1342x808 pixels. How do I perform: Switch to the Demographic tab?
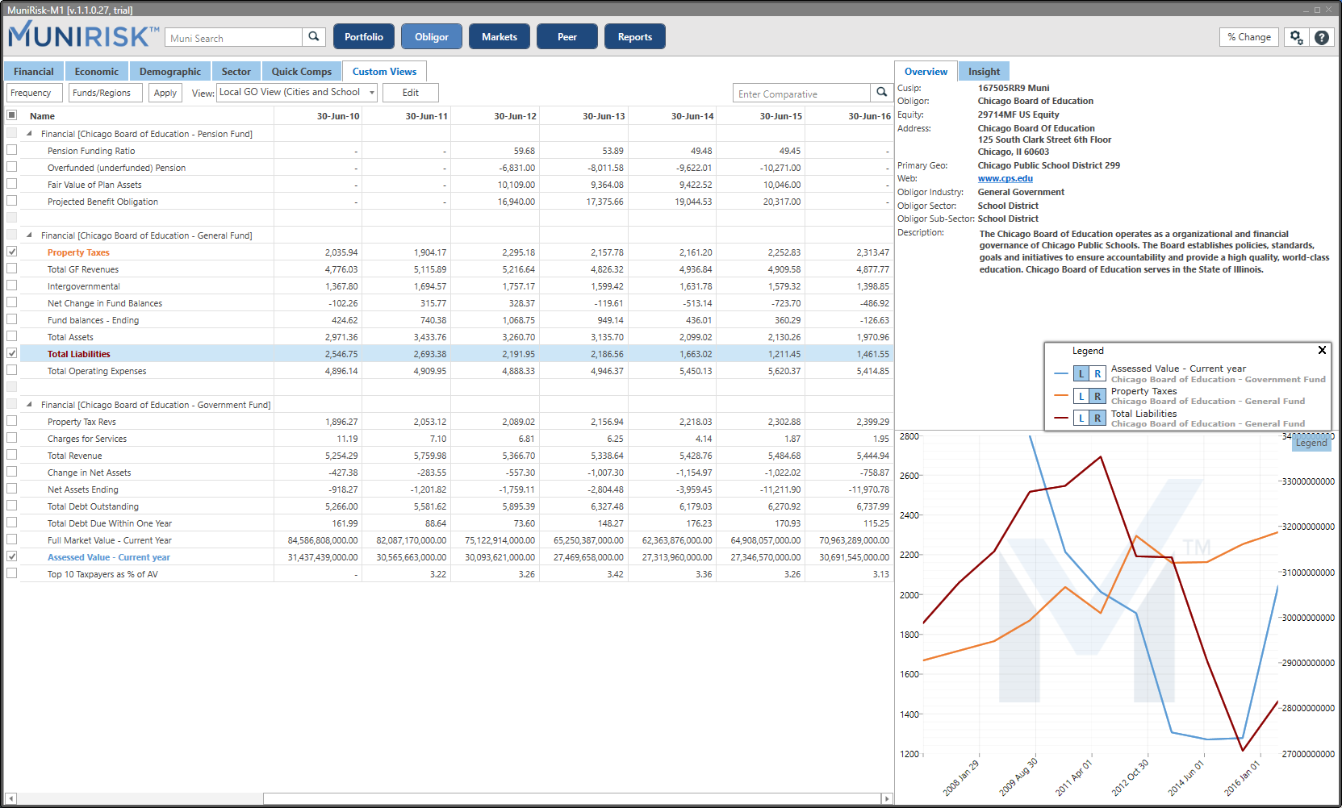170,72
